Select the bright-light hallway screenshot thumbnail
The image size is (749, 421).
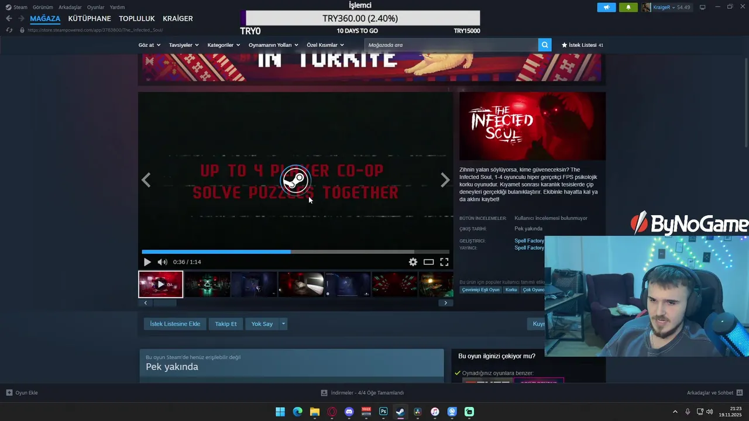[301, 284]
